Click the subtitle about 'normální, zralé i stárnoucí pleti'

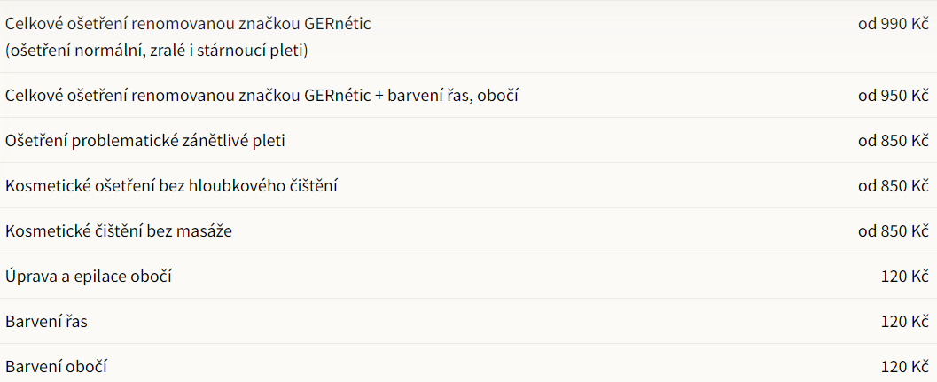coord(156,51)
